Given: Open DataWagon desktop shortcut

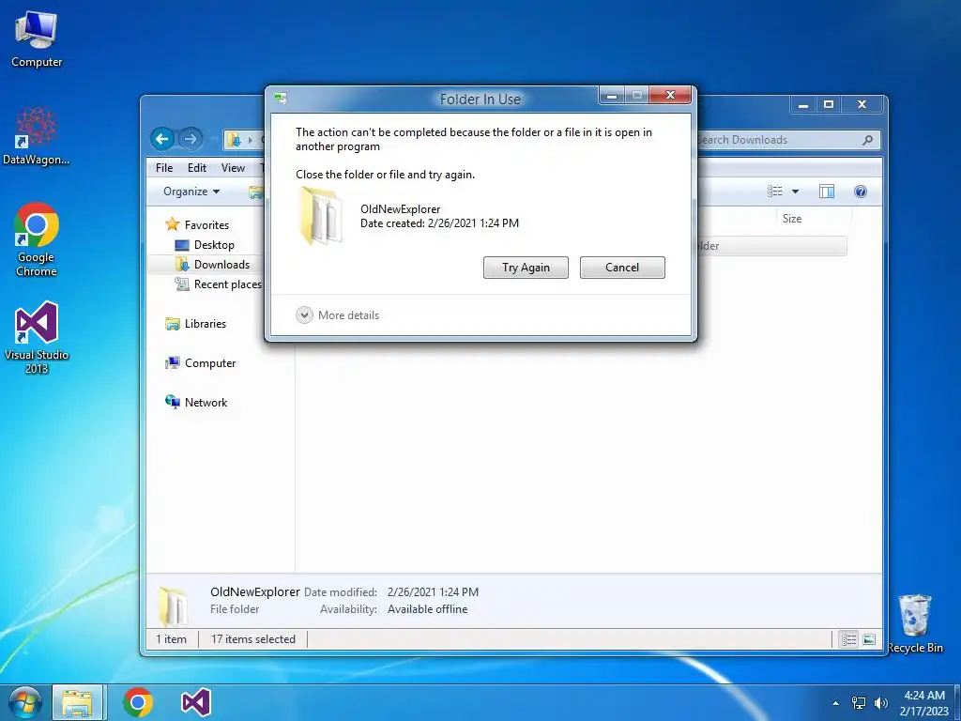Looking at the screenshot, I should coord(37,136).
